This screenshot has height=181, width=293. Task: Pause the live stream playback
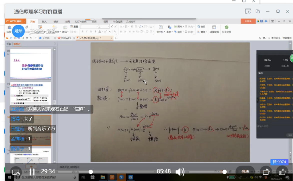pyautogui.click(x=32, y=172)
